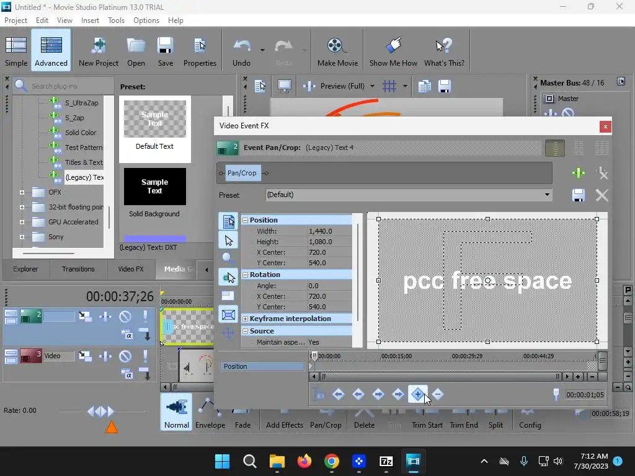
Task: Save preview snapshot to file
Action: click(444, 86)
